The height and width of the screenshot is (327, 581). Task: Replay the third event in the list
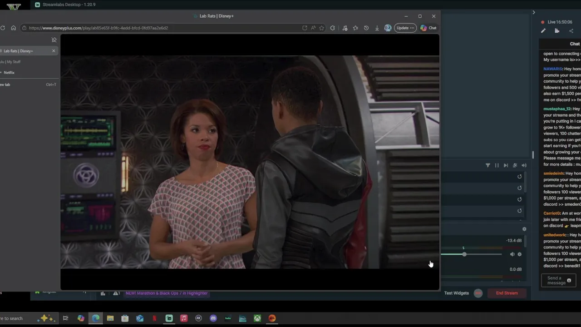click(520, 199)
